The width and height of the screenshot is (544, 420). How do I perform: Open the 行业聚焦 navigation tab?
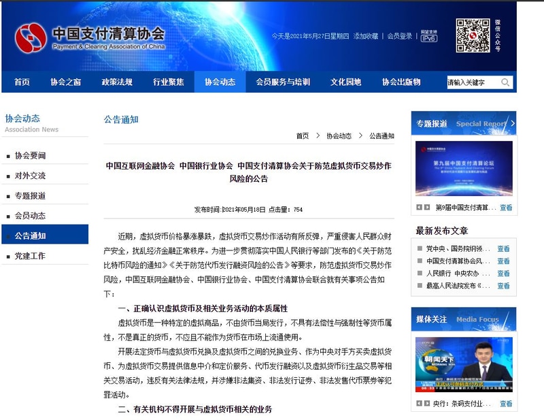click(x=168, y=82)
